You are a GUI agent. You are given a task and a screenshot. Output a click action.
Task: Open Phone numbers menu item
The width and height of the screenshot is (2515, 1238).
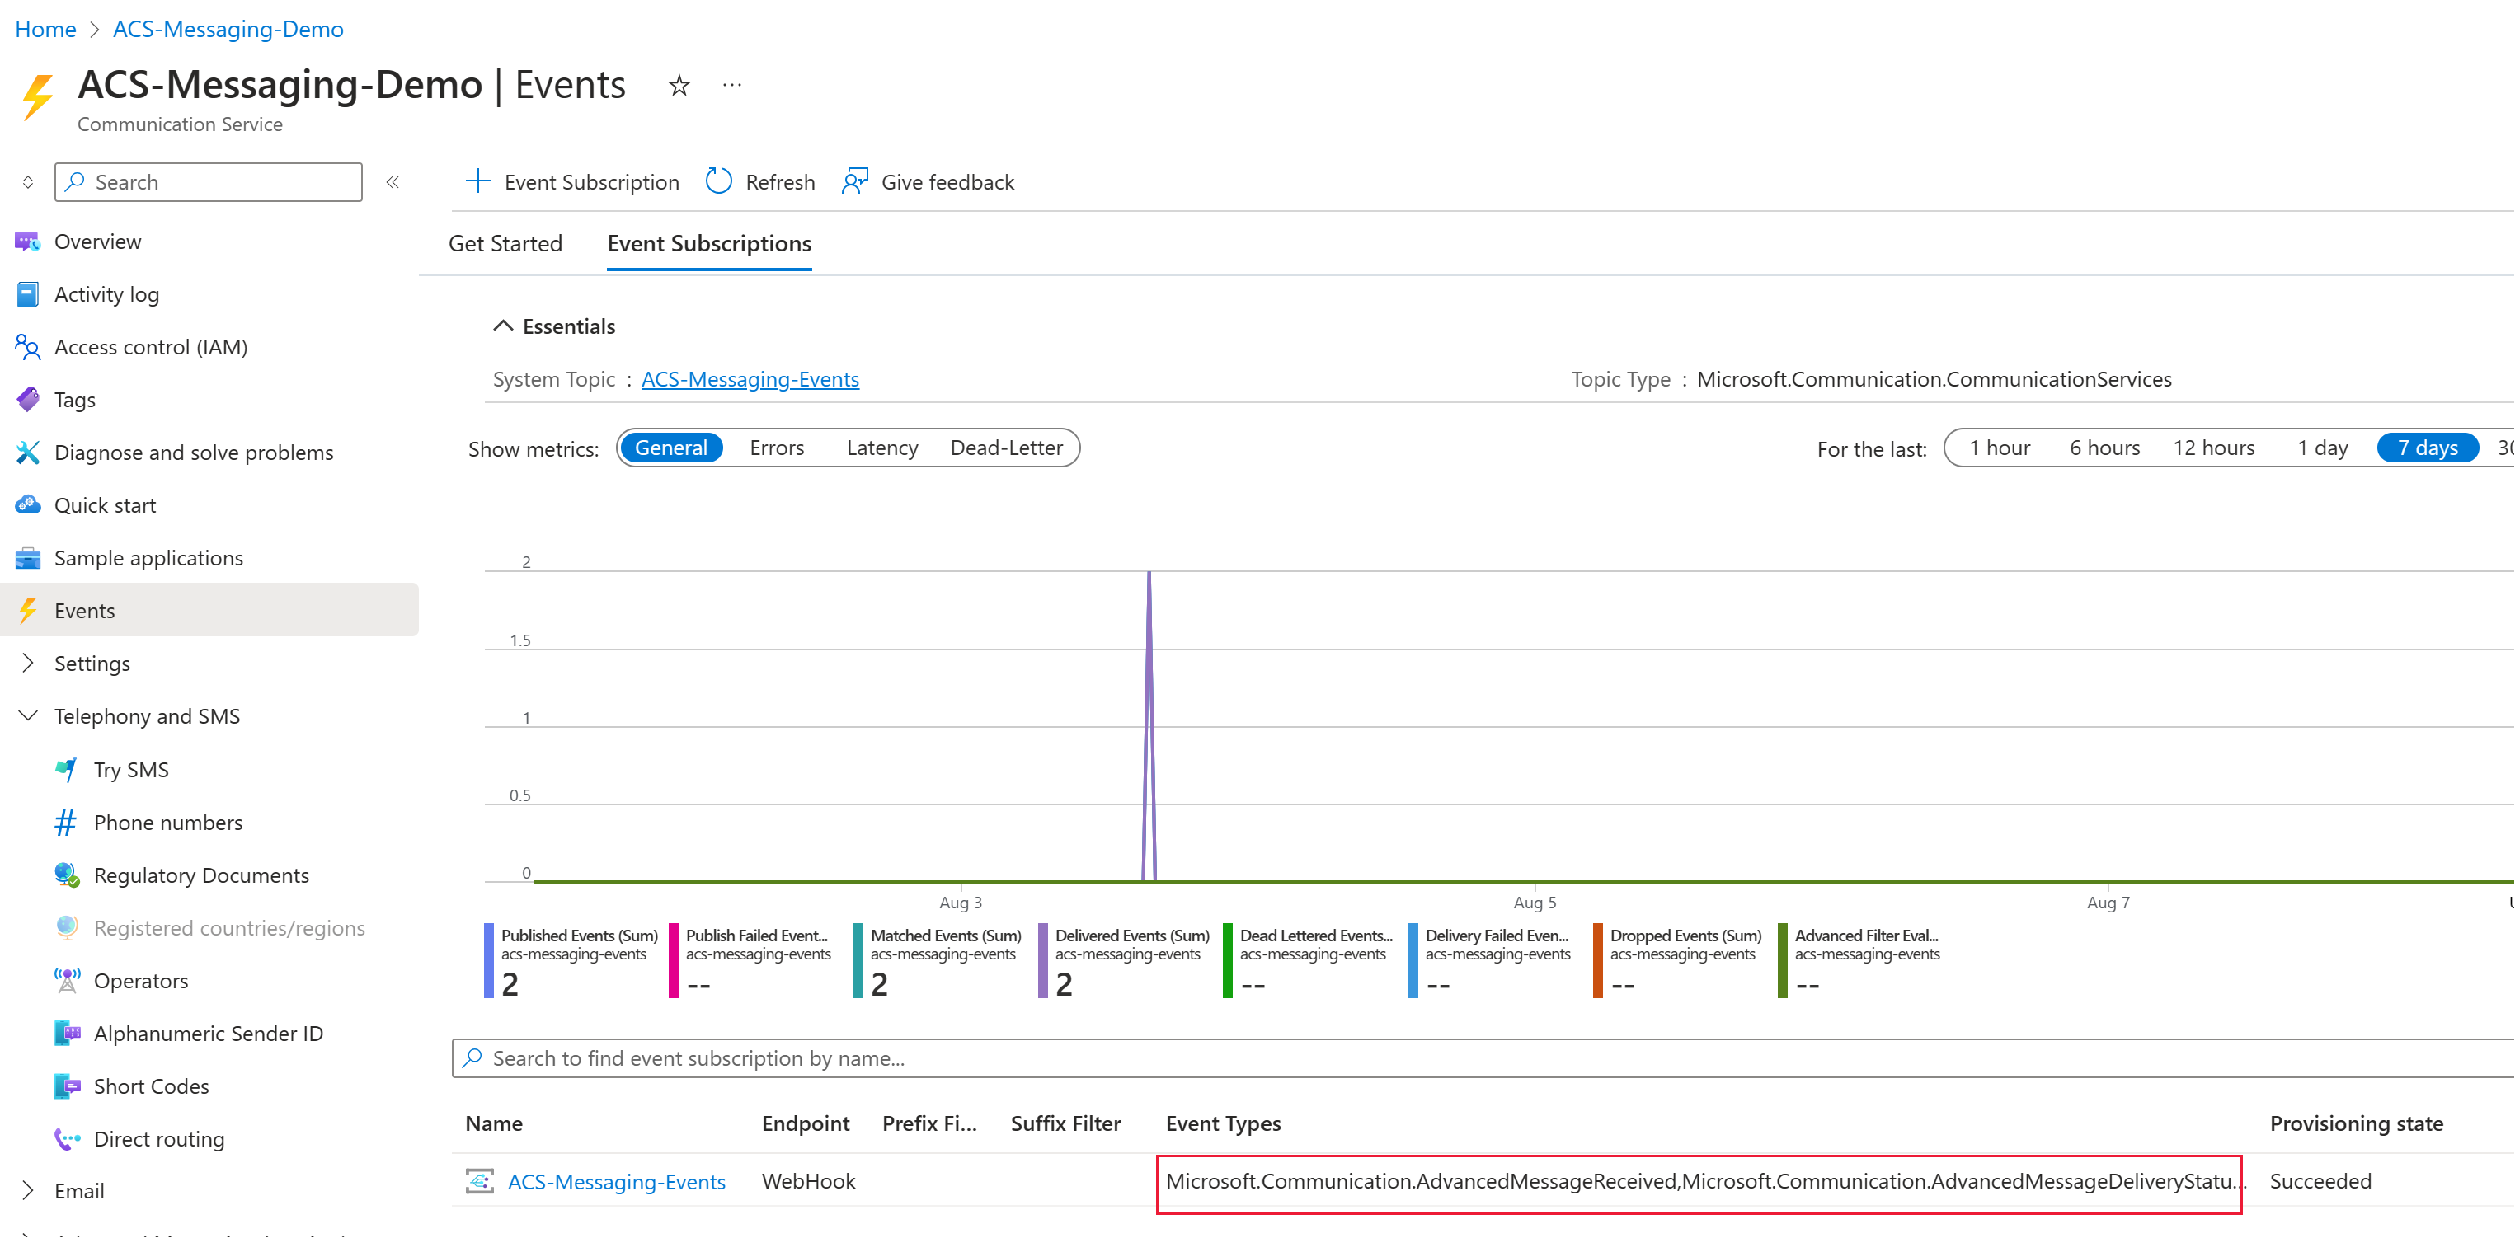(x=168, y=822)
